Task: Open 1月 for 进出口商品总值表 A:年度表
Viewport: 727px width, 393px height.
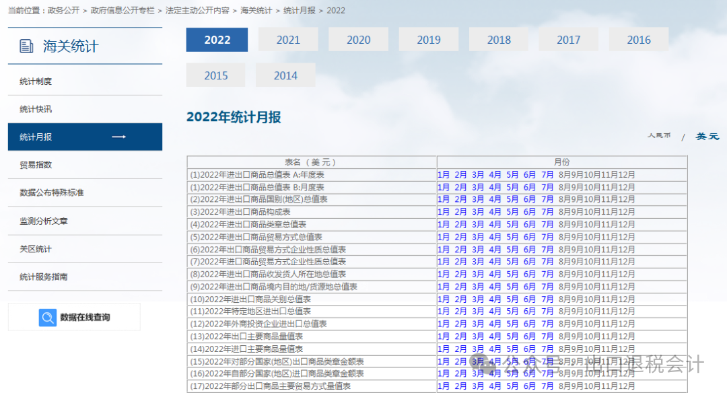Action: pos(444,175)
